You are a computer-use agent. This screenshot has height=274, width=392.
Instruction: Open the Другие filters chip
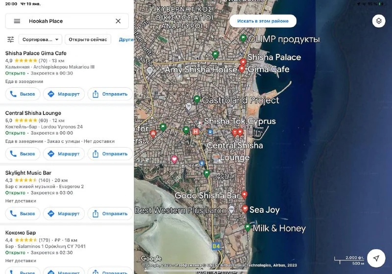tap(126, 40)
